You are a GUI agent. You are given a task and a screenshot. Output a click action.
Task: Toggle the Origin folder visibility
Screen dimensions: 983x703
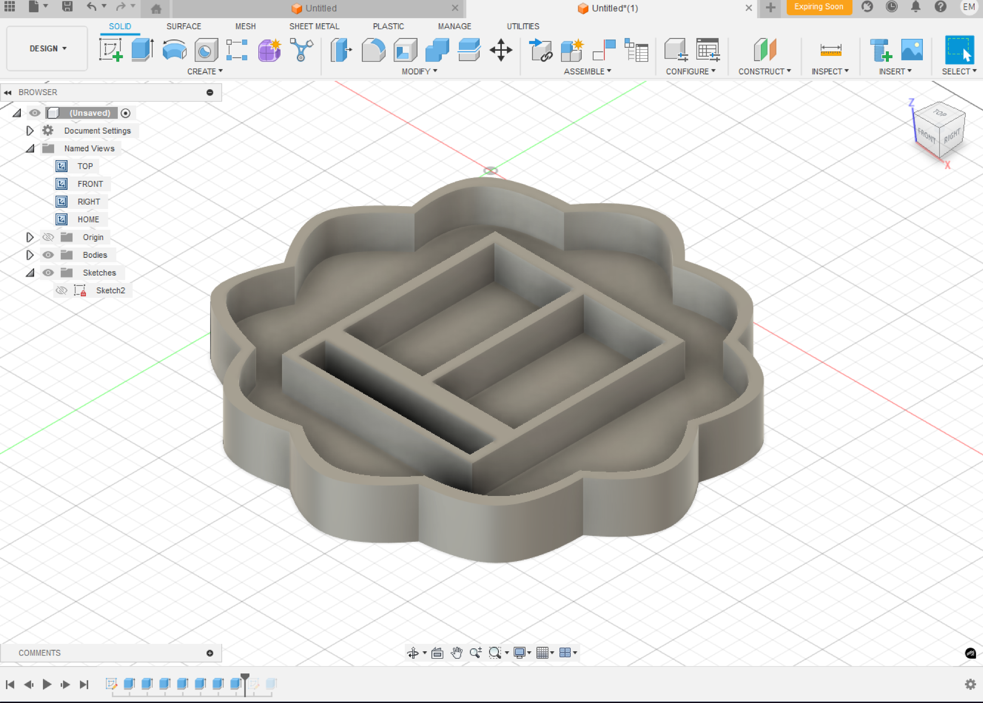48,237
